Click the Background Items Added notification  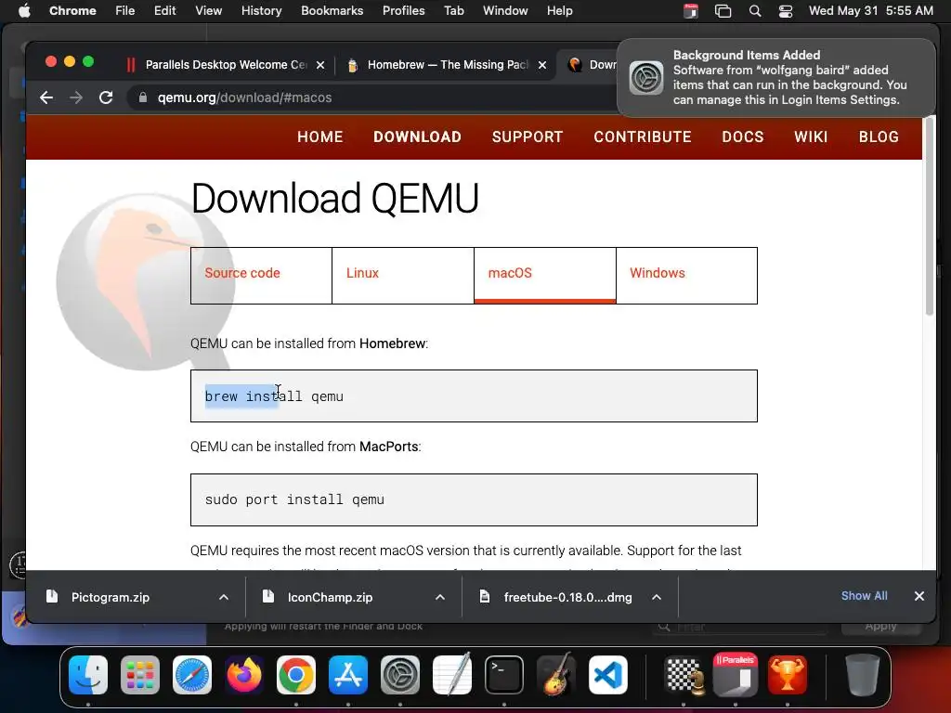776,78
